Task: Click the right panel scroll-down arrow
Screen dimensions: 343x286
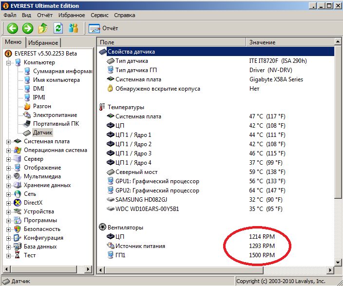Action: click(x=338, y=262)
